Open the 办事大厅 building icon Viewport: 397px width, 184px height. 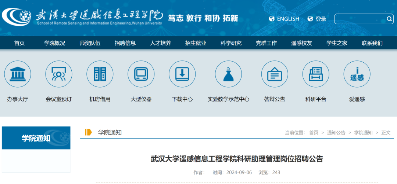pos(18,74)
